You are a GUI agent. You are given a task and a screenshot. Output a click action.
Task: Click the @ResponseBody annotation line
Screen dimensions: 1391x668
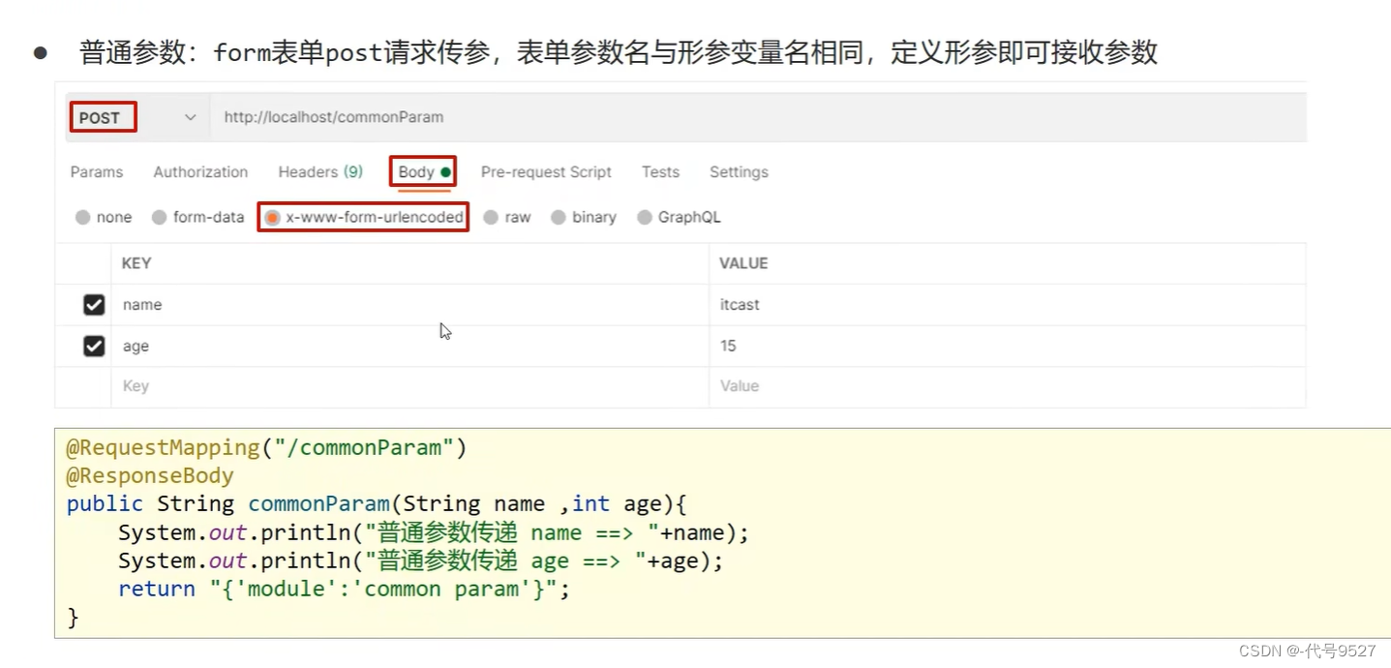(150, 476)
